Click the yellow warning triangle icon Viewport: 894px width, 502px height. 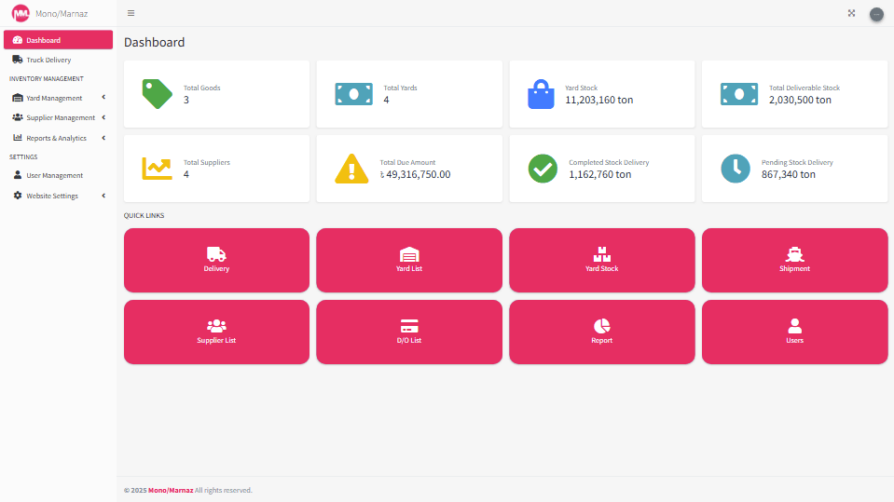point(351,169)
